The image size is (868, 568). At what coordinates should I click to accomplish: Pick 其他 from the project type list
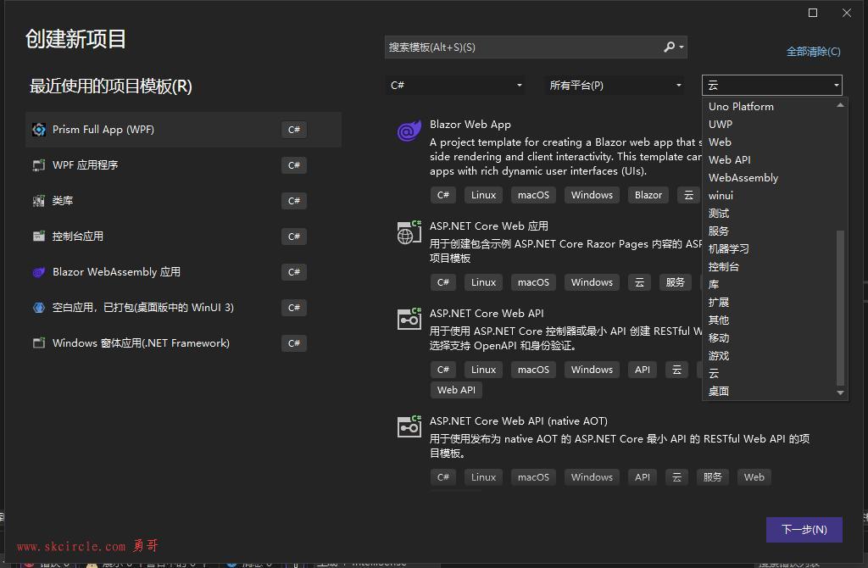point(719,320)
